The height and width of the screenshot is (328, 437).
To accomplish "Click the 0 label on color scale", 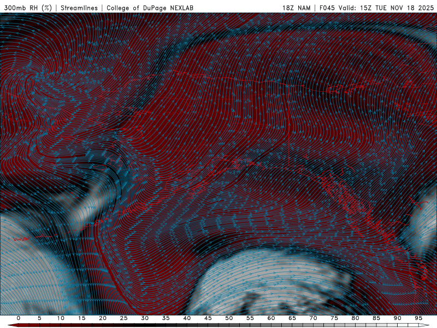I will (x=19, y=318).
